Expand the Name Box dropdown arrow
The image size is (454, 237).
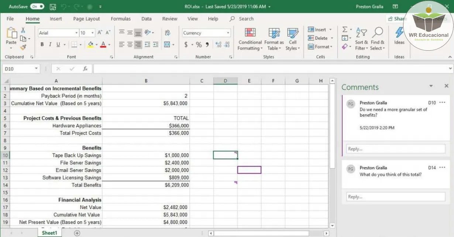[x=36, y=69]
